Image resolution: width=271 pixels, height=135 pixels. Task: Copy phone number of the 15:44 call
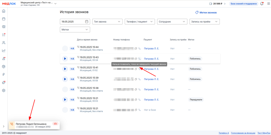coord(136,49)
